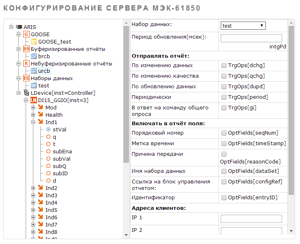Screen dimensions: 300x244
Task: Select the stVal attribute
Action: pyautogui.click(x=59, y=130)
